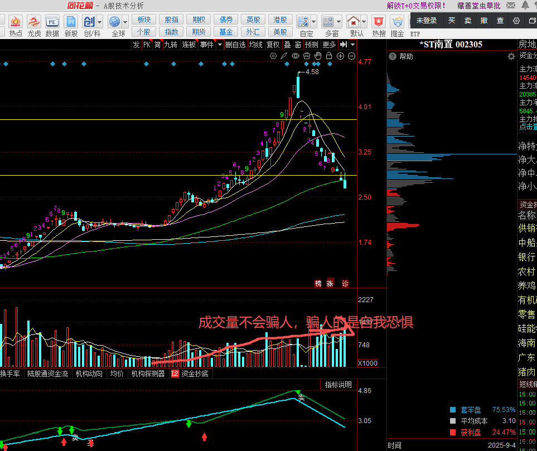Screen dimensions: 537x451
Task: Open the 更多 more options menu
Action: click(329, 45)
